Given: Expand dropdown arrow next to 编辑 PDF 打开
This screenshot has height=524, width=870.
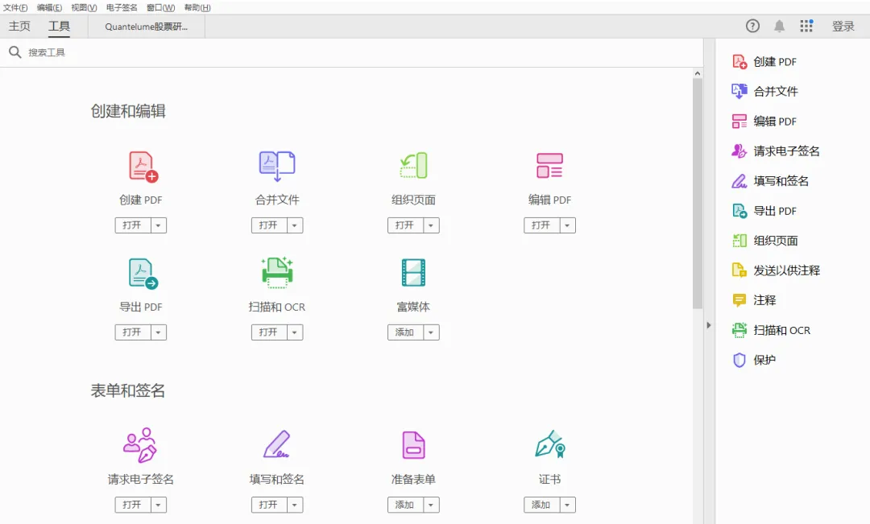Looking at the screenshot, I should (567, 225).
